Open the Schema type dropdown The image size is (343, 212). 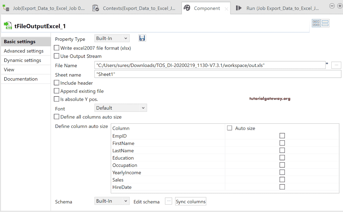tap(112, 201)
